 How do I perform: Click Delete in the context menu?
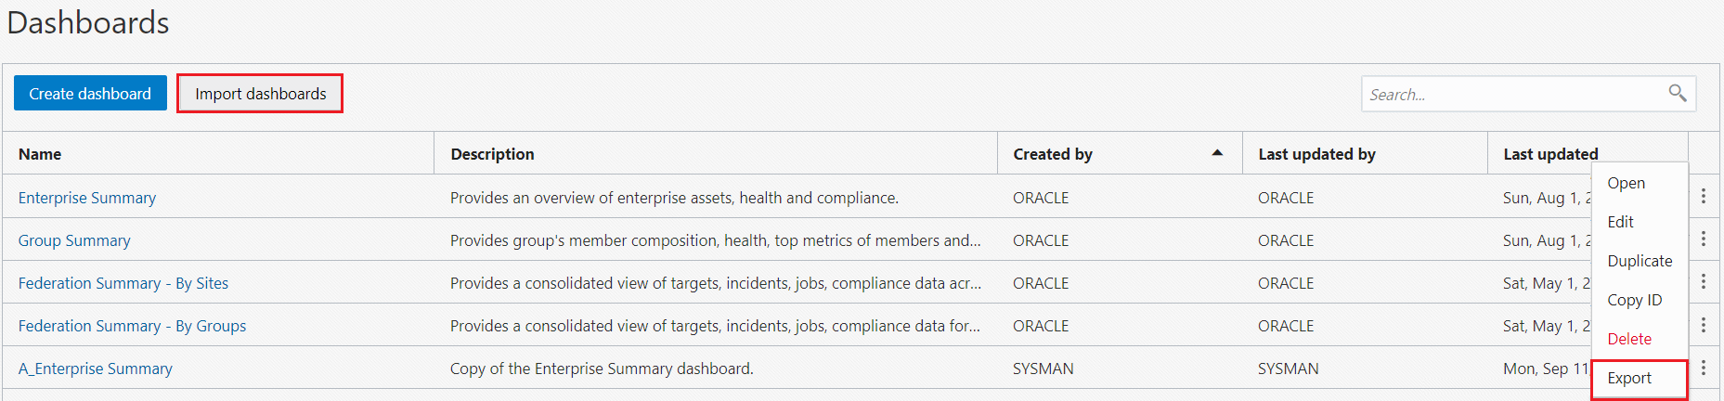point(1629,339)
